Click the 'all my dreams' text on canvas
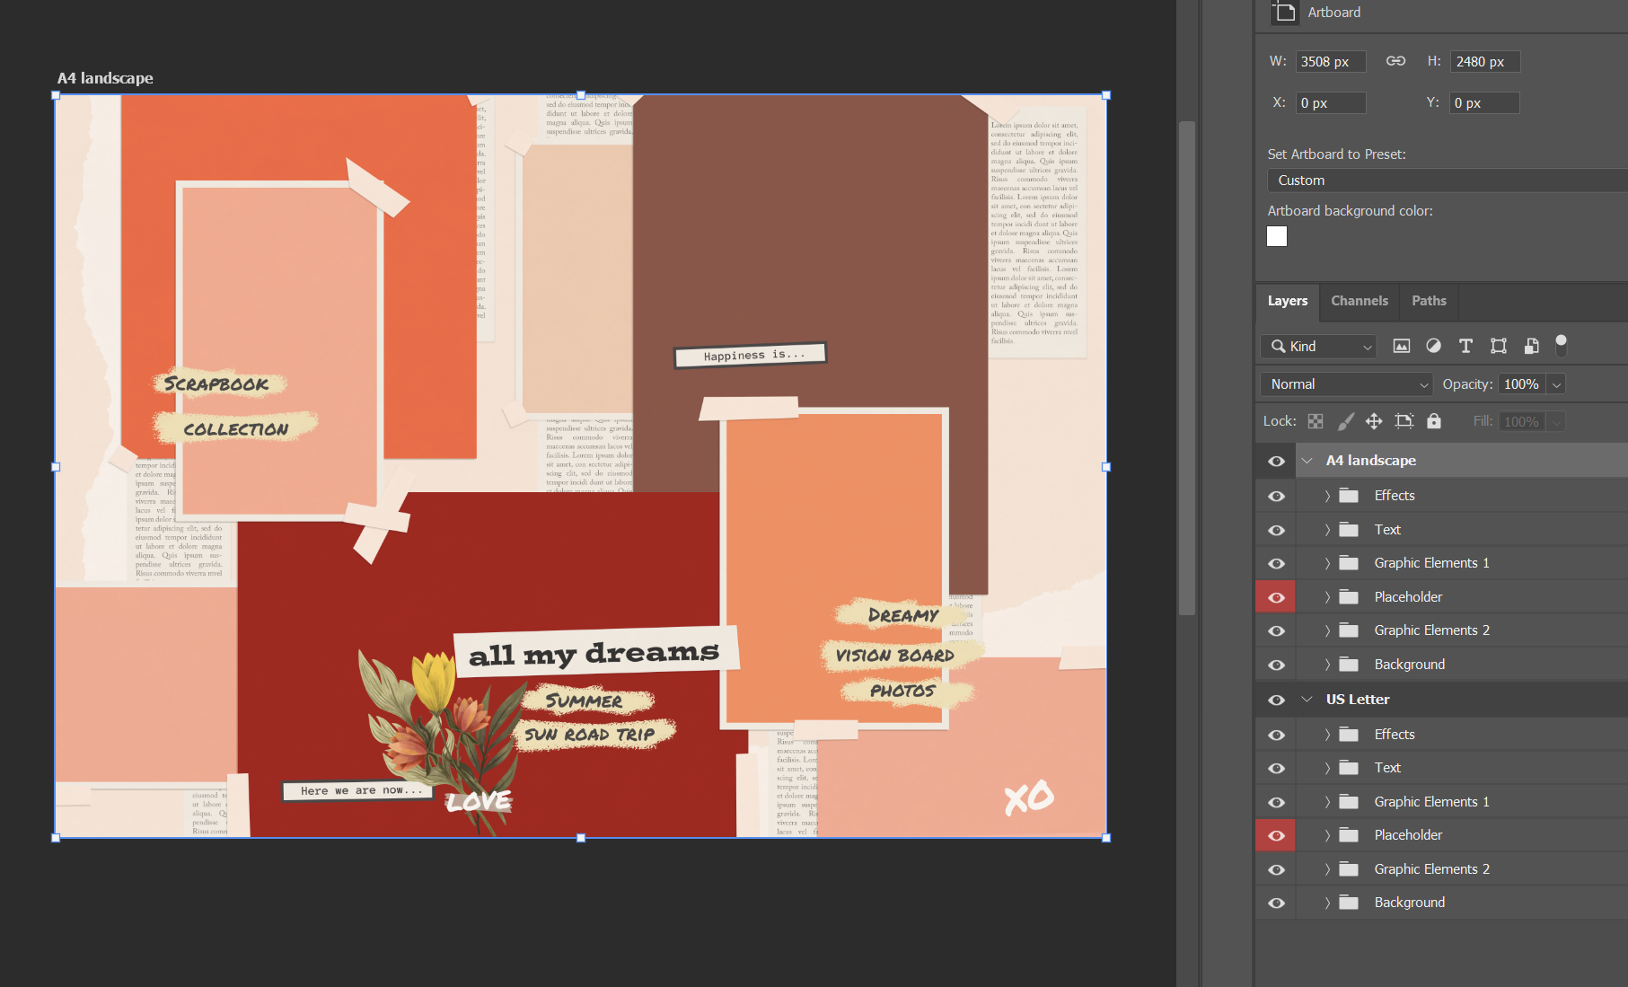Viewport: 1628px width, 987px height. click(594, 653)
